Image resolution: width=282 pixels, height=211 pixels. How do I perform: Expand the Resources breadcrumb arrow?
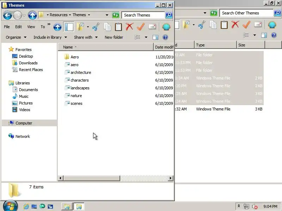[70, 15]
